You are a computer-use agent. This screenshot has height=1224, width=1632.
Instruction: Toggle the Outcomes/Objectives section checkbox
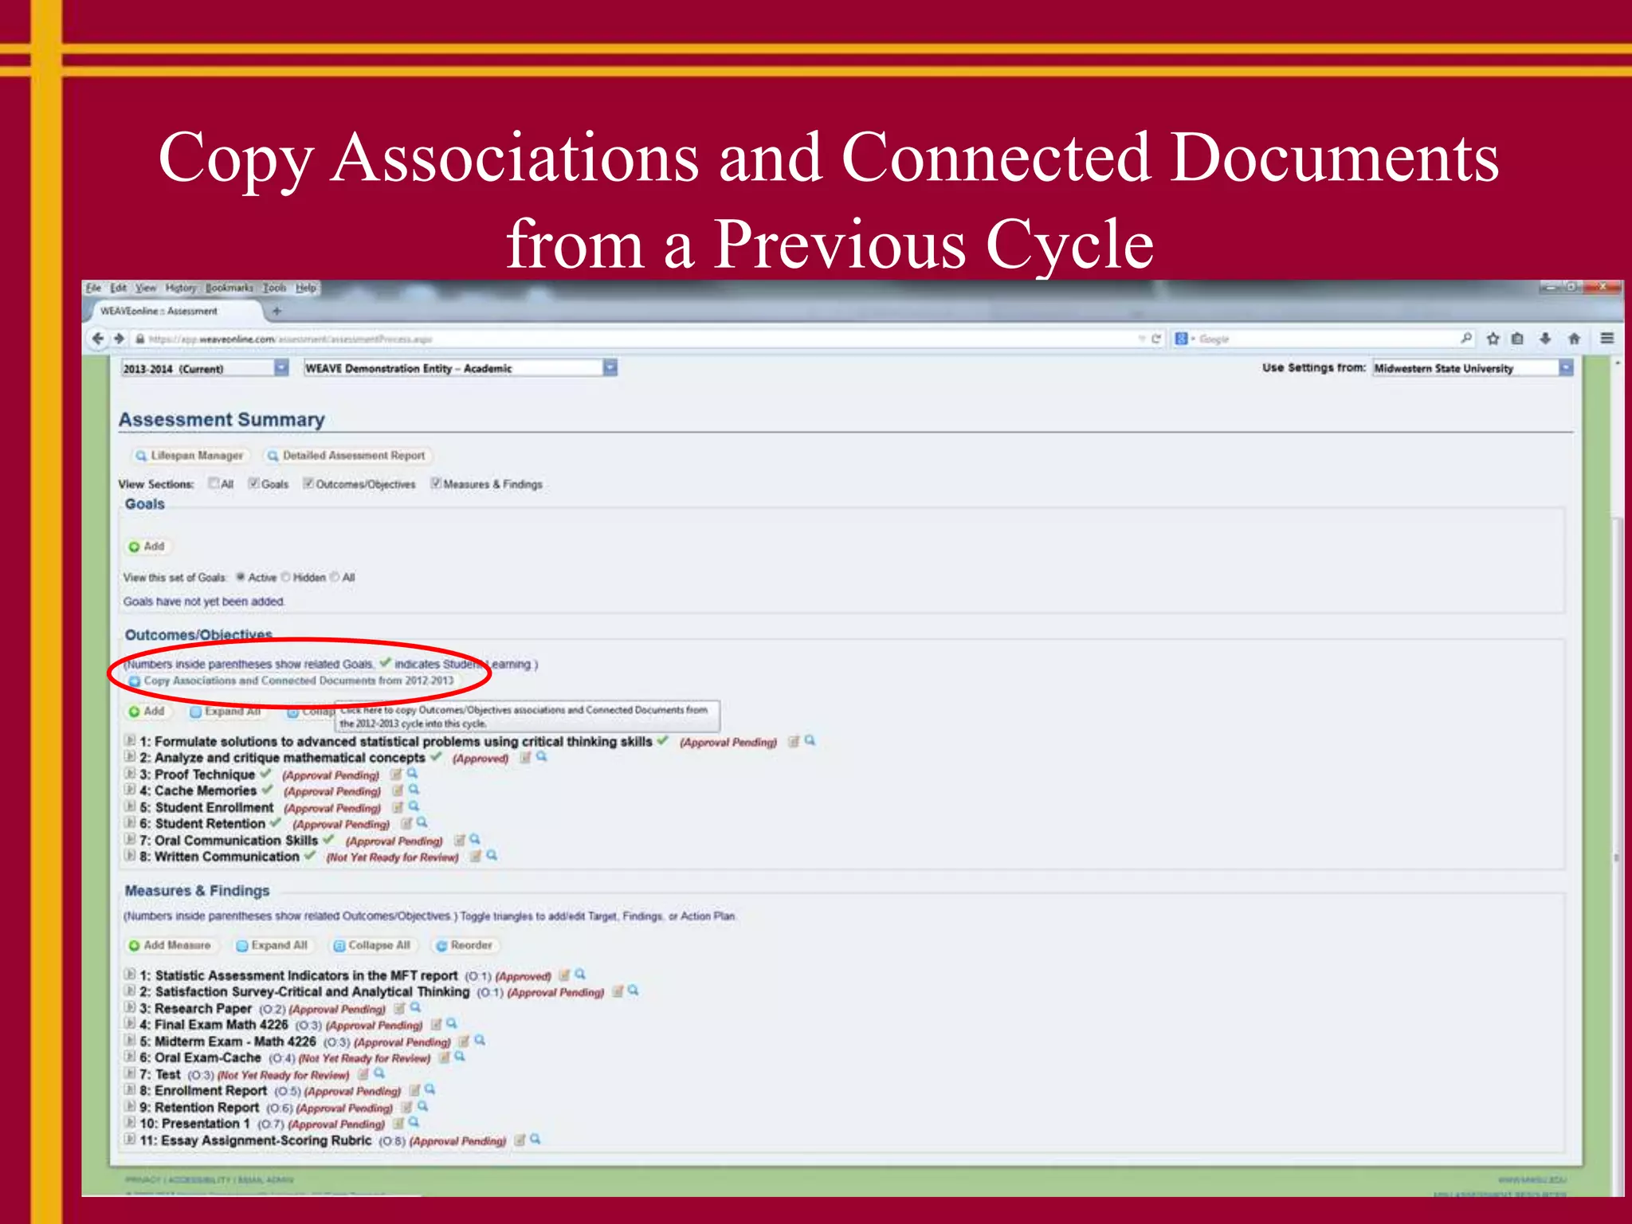(x=308, y=483)
